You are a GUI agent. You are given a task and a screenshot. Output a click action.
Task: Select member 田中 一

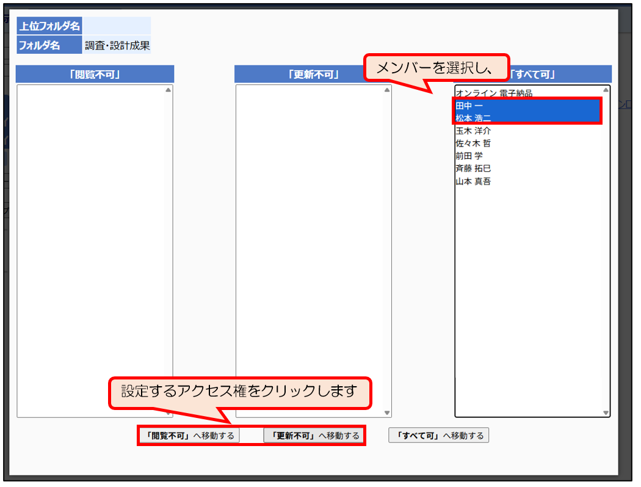[469, 106]
